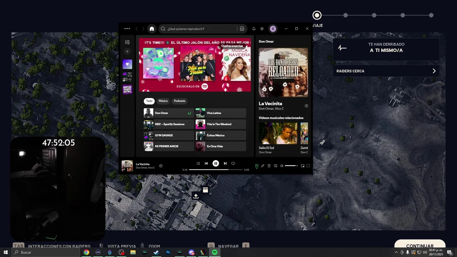Go forward in Spotify navigation
This screenshot has width=457, height=257.
pyautogui.click(x=143, y=29)
